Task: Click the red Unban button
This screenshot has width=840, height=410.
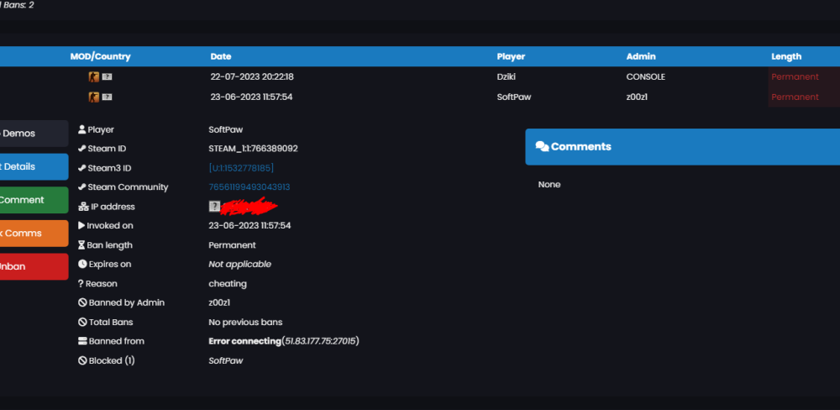Action: [x=34, y=266]
